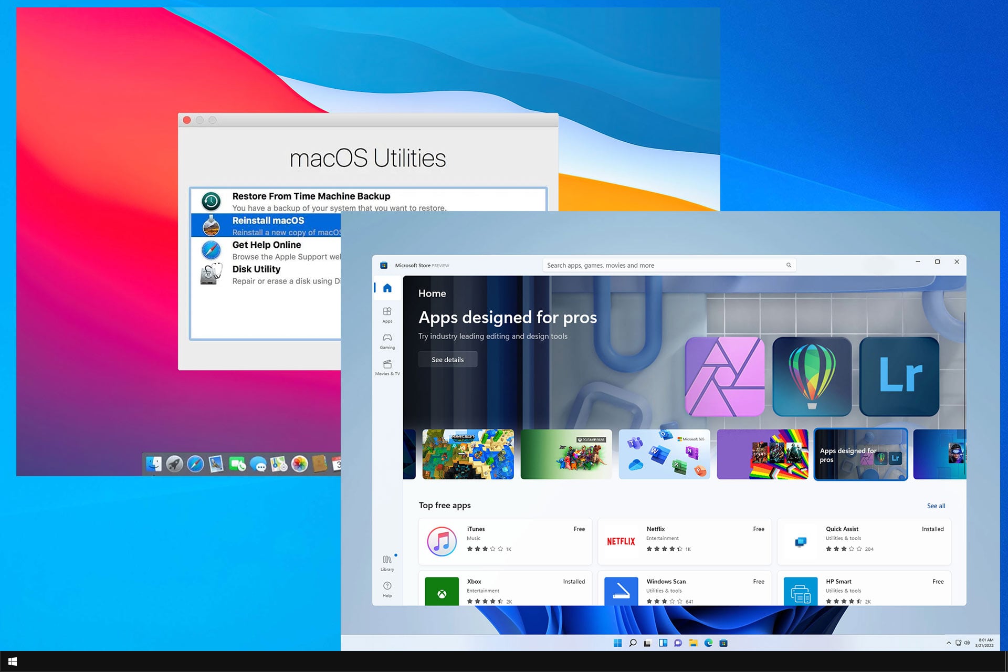
Task: Open Safari from the macOS dock
Action: 195,464
